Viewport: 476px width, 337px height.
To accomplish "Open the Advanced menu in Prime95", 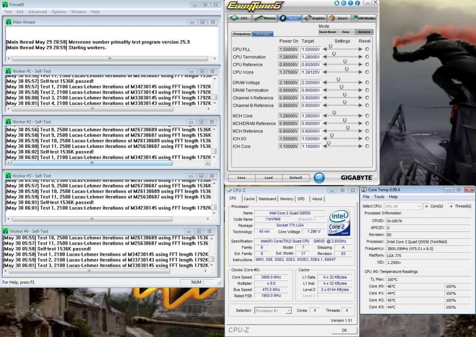I will pos(37,12).
